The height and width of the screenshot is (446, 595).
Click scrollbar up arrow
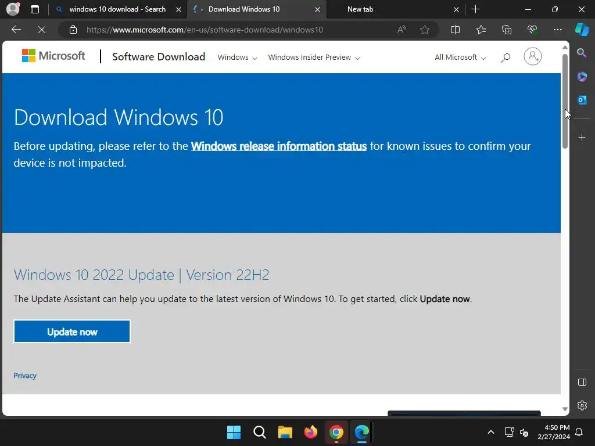(565, 48)
